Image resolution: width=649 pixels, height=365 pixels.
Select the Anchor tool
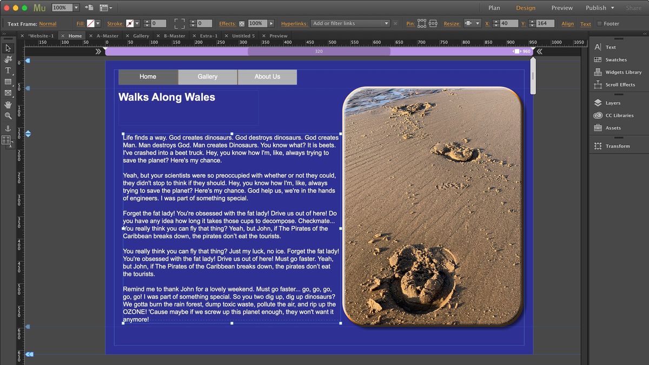7,127
